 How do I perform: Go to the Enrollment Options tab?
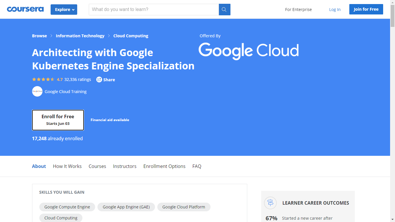(x=164, y=166)
